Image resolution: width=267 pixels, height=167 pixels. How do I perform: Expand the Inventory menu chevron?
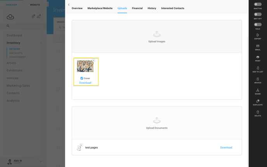tap(41, 43)
